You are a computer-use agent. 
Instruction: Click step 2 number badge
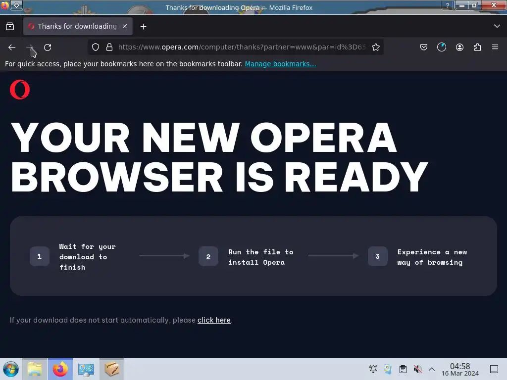point(208,257)
